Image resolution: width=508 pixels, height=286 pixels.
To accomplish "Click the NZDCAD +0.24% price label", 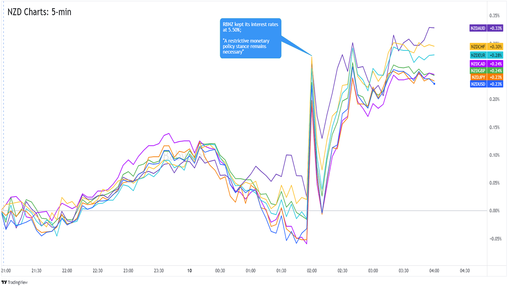I will (486, 64).
